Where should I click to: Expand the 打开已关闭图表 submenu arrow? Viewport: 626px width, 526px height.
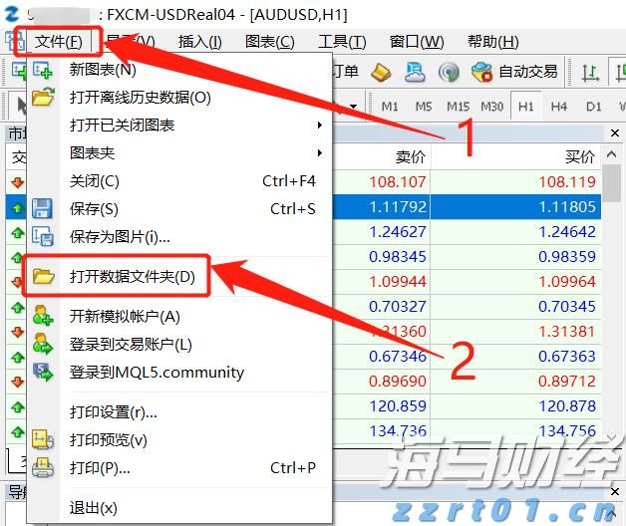[320, 126]
